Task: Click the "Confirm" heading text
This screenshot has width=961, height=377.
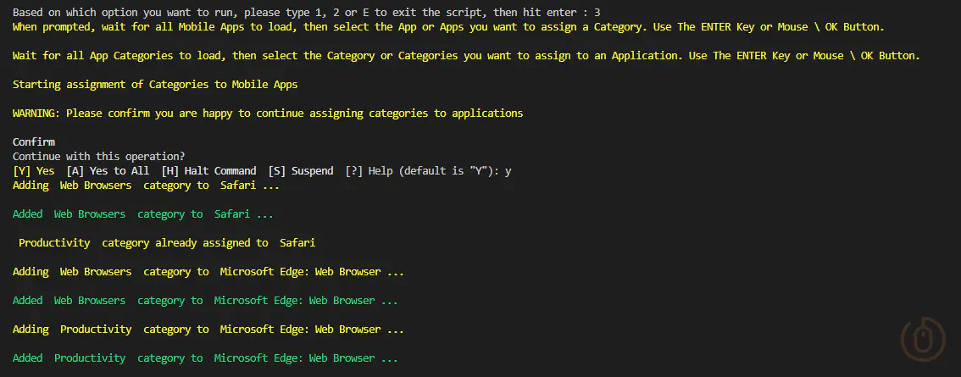Action: pos(34,142)
